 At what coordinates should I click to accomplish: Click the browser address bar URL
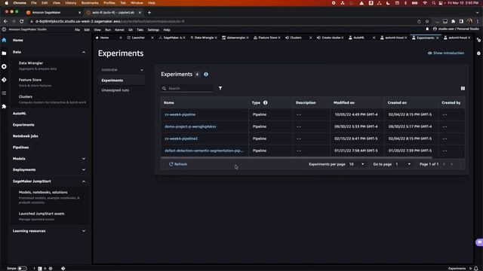109,22
